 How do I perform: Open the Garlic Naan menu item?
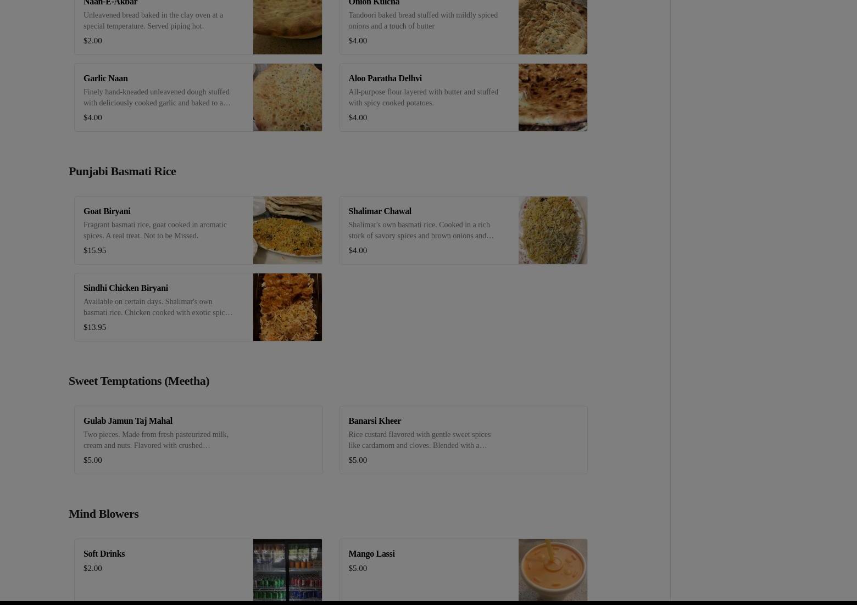click(x=198, y=97)
